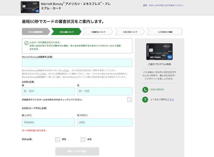Screen dimensions: 214x157
Task: Click こちら link for getting a member number
Action: 66,70
